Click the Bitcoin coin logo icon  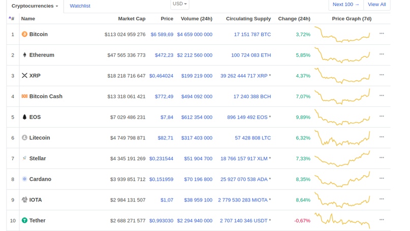(x=24, y=34)
